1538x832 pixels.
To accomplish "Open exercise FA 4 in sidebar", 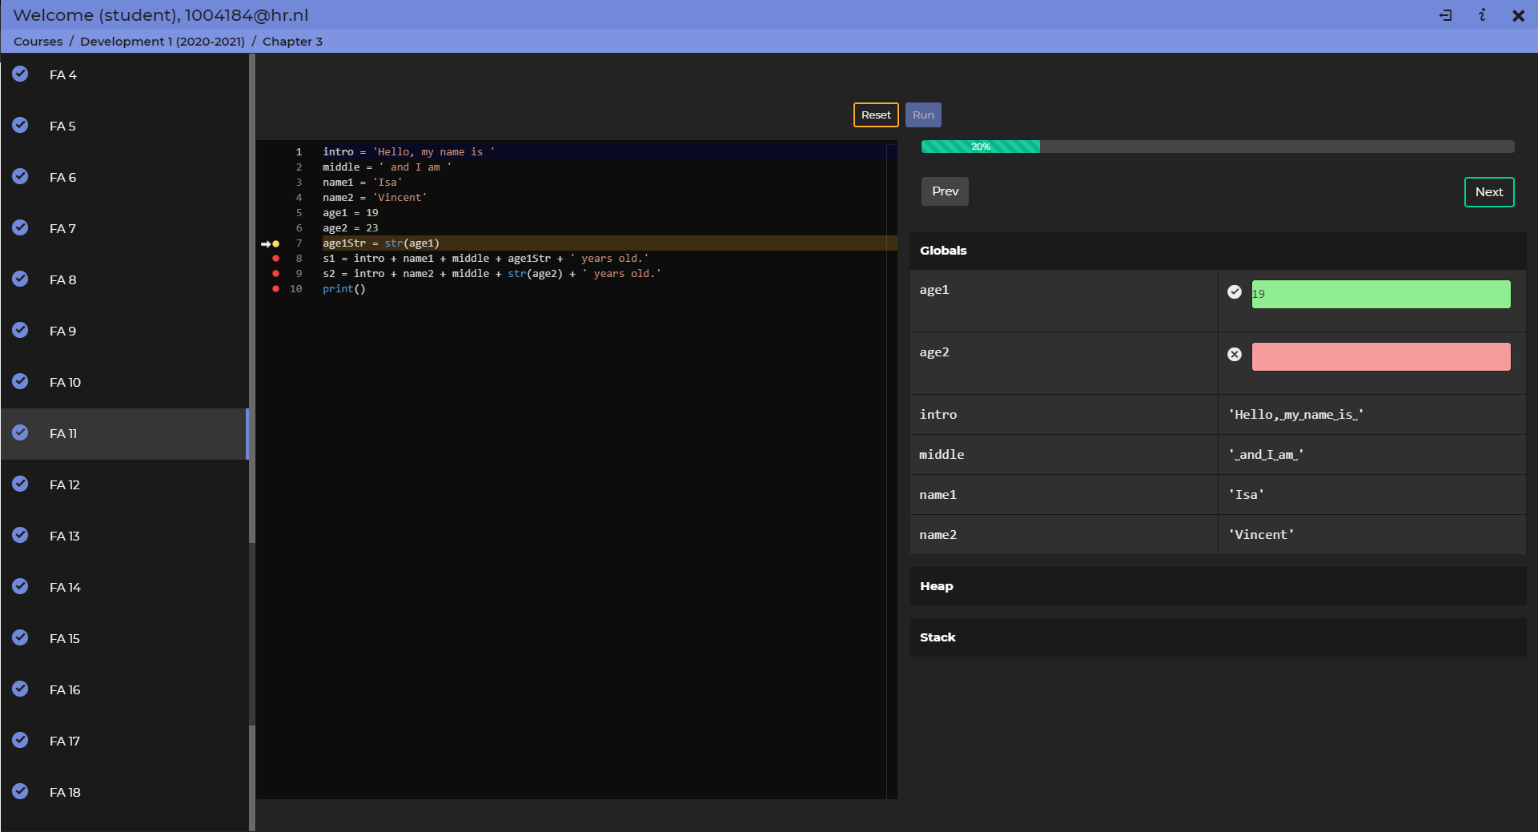I will pos(125,74).
